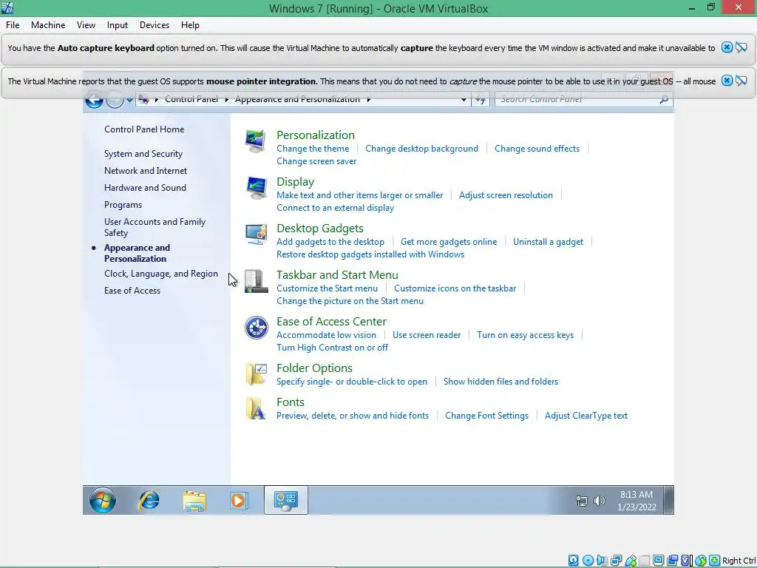Open the VirtualBox View menu
This screenshot has height=568, width=757.
pyautogui.click(x=86, y=25)
